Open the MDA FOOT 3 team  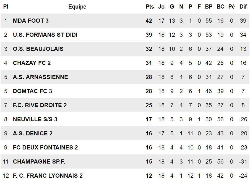coord(31,21)
